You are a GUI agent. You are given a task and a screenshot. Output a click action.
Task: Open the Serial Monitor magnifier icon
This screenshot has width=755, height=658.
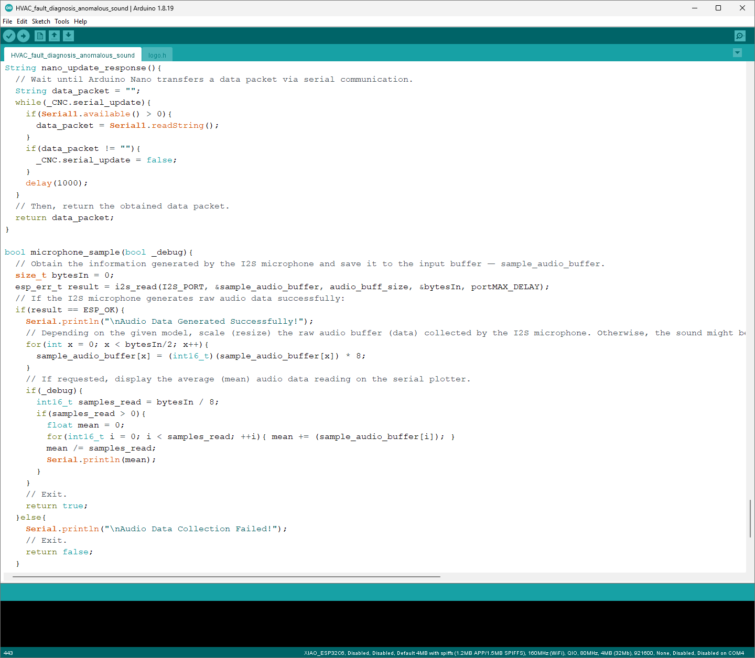(740, 36)
